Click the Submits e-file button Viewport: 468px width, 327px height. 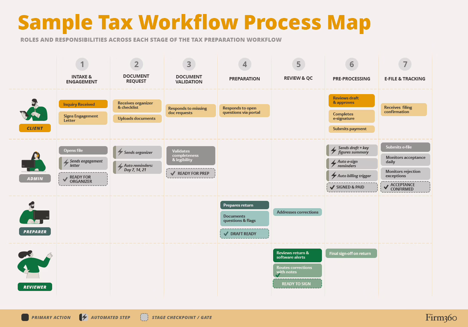[x=405, y=147]
